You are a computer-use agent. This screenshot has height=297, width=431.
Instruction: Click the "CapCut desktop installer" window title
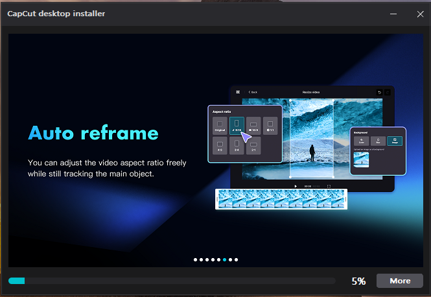click(56, 14)
